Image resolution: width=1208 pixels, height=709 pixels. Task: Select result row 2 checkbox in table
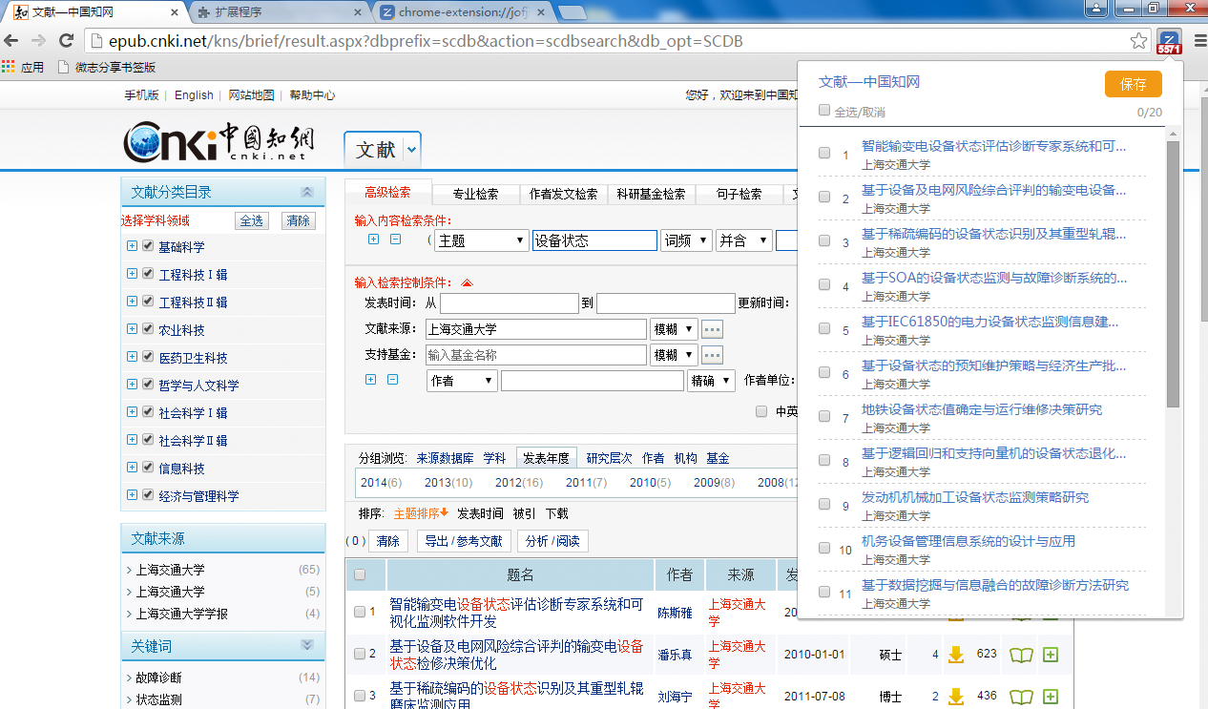coord(360,654)
